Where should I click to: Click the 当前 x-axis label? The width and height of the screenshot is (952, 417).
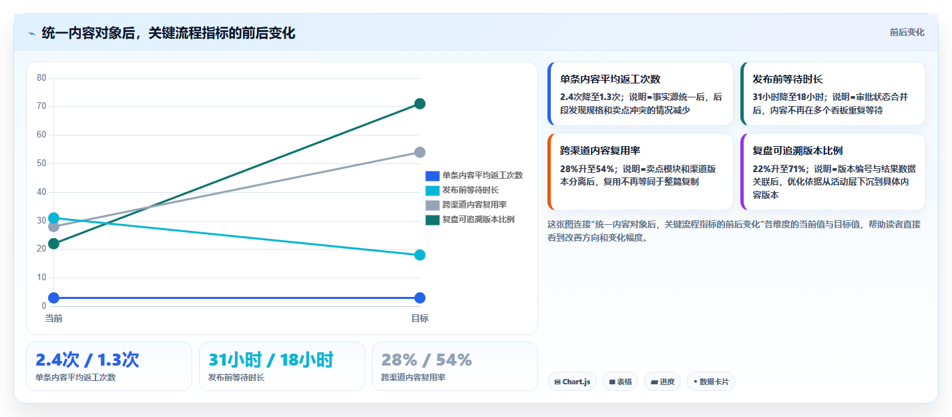(53, 318)
